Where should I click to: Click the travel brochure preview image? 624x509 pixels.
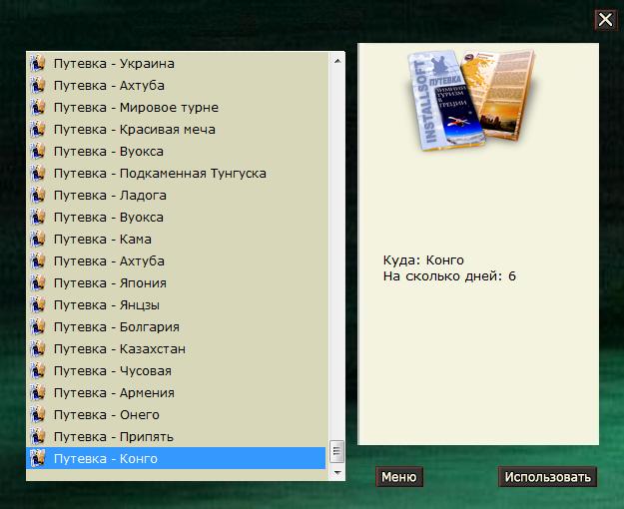[471, 100]
